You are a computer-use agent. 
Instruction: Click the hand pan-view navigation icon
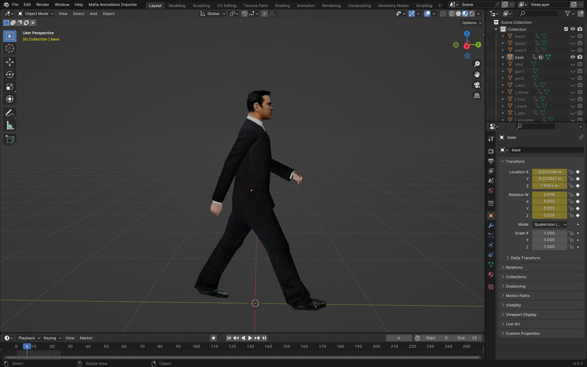click(477, 74)
